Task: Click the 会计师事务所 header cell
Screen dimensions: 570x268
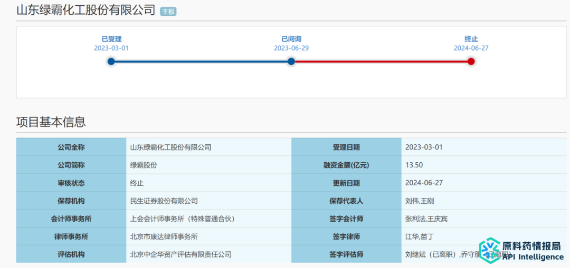Action: (x=71, y=219)
